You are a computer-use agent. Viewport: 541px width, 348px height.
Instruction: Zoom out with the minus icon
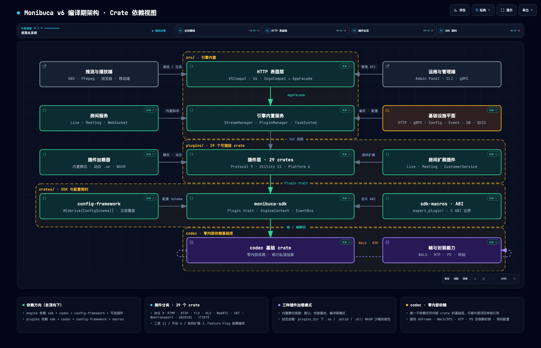point(493,279)
